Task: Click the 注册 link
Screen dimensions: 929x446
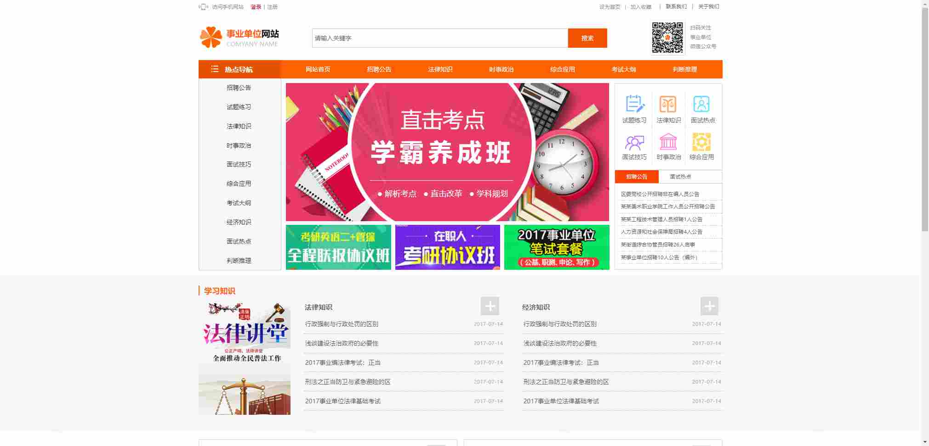Action: coord(272,7)
